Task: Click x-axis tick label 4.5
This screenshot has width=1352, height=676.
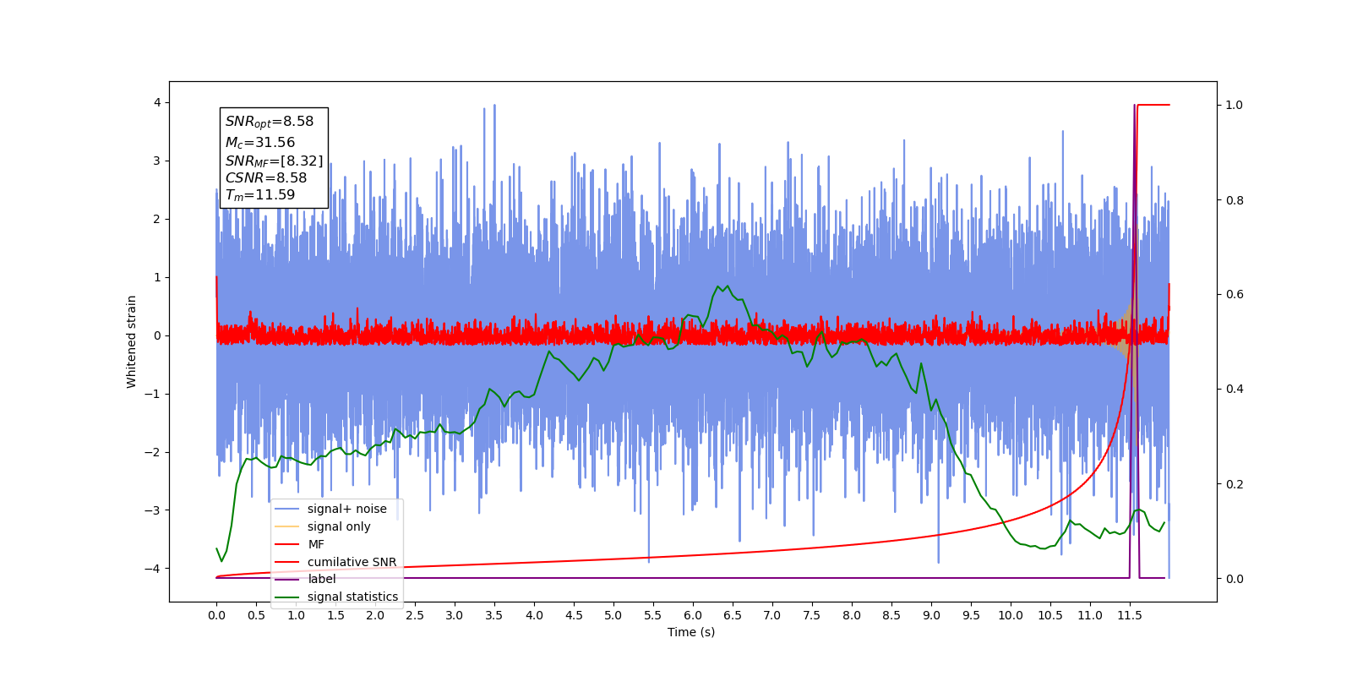Action: click(574, 615)
